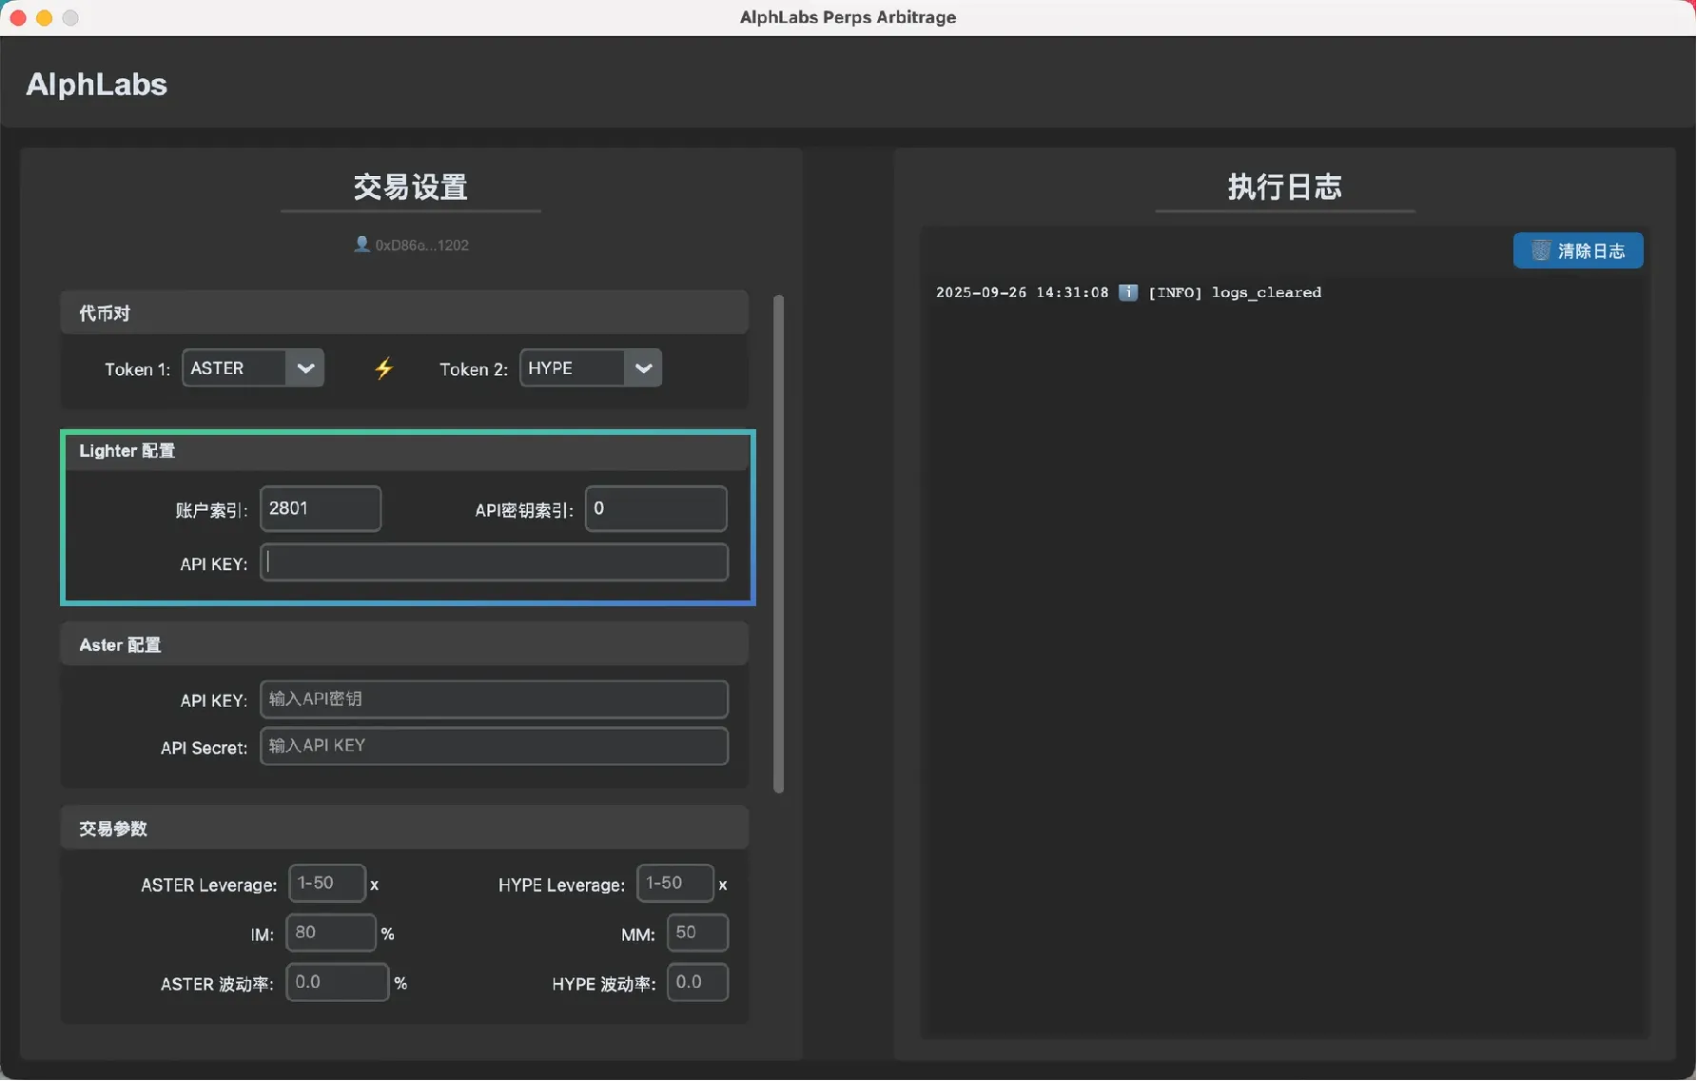Click the ASTER Leverage input field
Image resolution: width=1697 pixels, height=1081 pixels.
(327, 883)
